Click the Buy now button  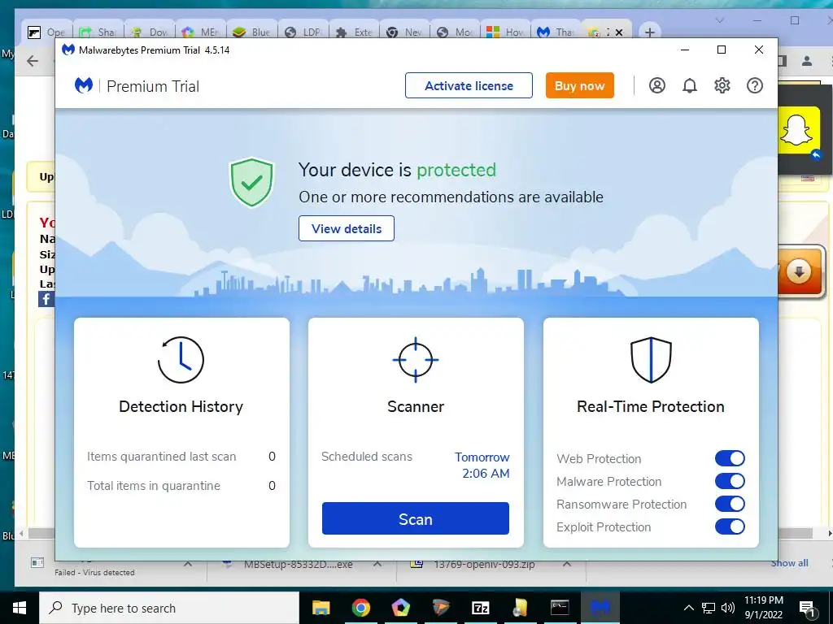pyautogui.click(x=579, y=85)
